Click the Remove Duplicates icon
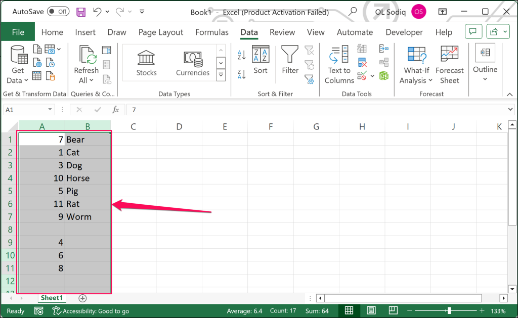 362,62
